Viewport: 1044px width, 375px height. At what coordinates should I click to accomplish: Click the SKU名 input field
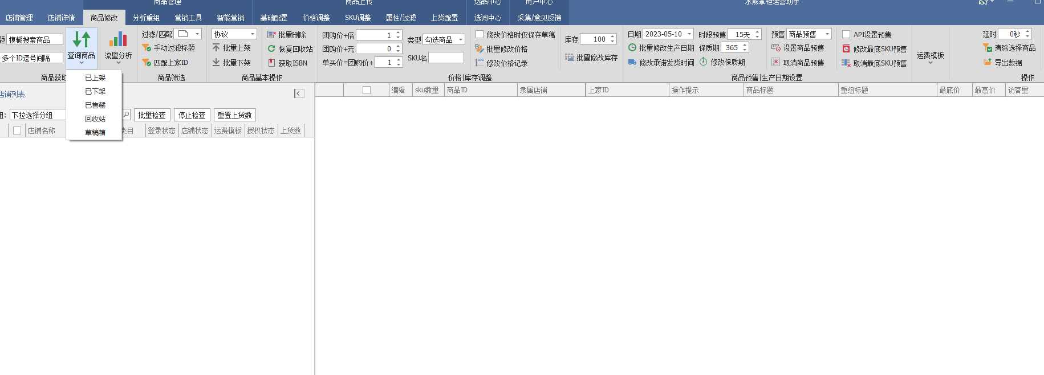(446, 58)
